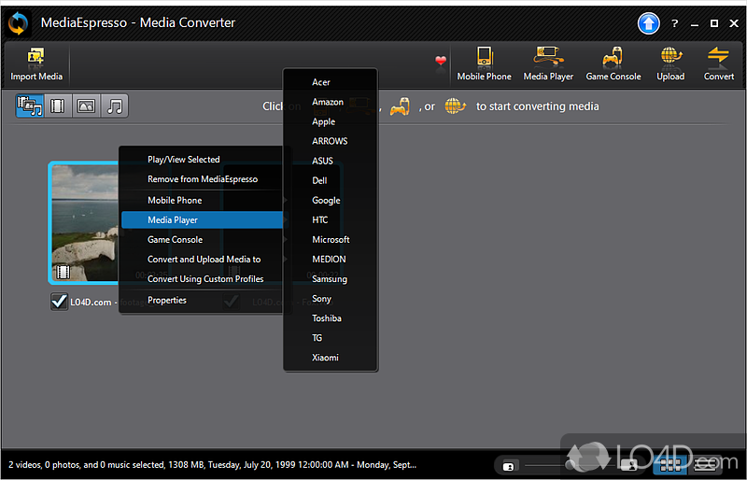
Task: Expand Convert and Upload Media to submenu
Action: pos(202,260)
